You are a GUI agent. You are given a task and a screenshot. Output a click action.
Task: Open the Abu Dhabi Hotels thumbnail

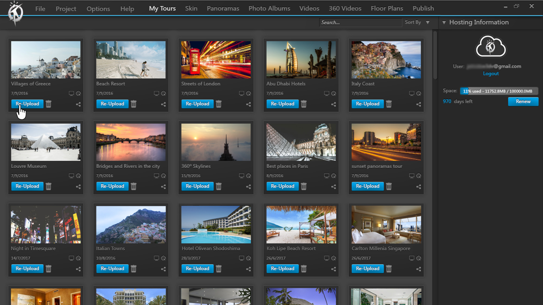pyautogui.click(x=301, y=60)
